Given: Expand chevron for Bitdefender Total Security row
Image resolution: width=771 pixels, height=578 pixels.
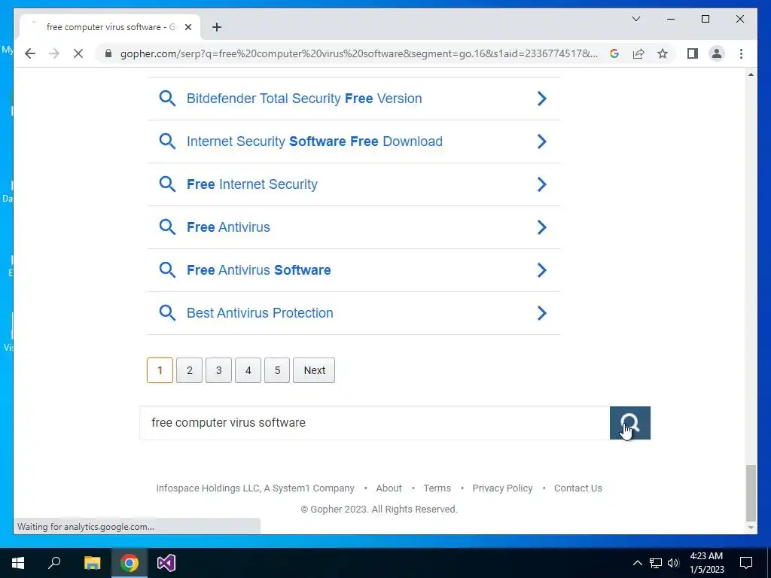Looking at the screenshot, I should click(541, 99).
